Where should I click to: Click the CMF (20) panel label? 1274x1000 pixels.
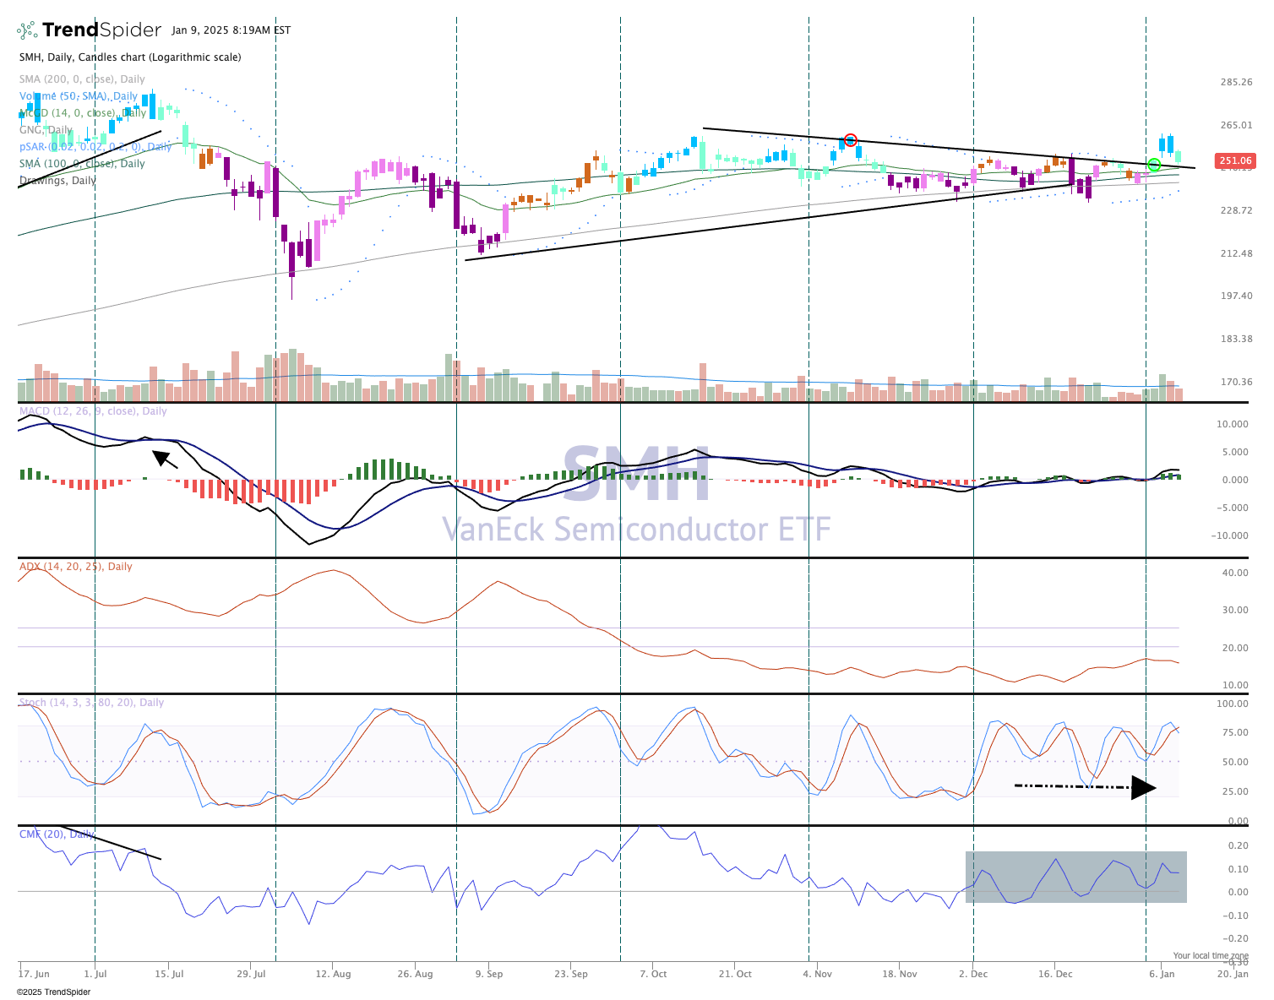click(x=57, y=834)
